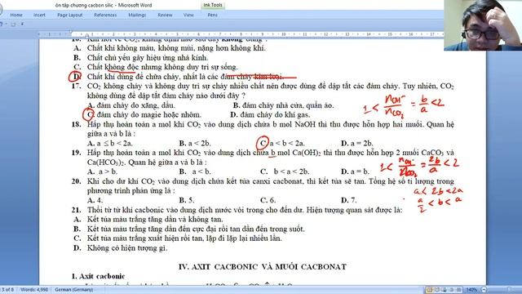Click answer 'C. a < b < 2a.' in question 18

click(282, 144)
